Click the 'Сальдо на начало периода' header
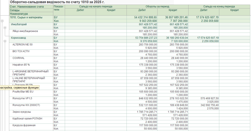The width and height of the screenshot is (251, 131). pos(96,7)
